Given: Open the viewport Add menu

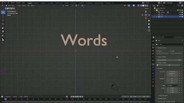Looking at the screenshot, I should pyautogui.click(x=28, y=5).
